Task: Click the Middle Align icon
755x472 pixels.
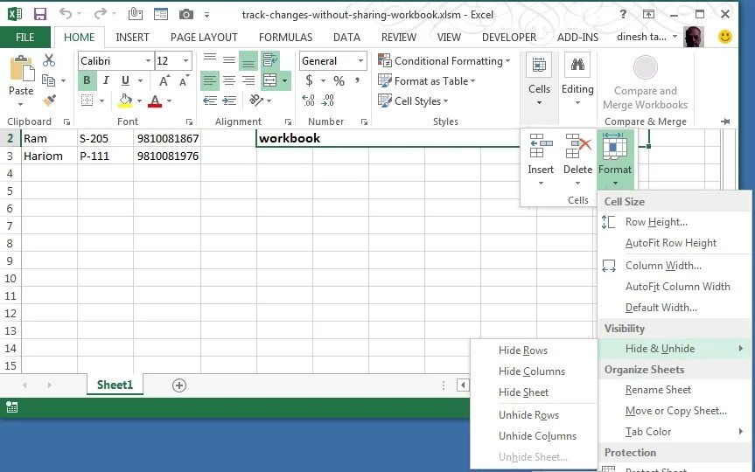Action: click(229, 60)
